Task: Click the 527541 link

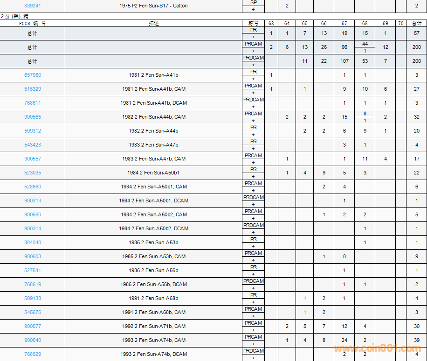Action: (32, 270)
